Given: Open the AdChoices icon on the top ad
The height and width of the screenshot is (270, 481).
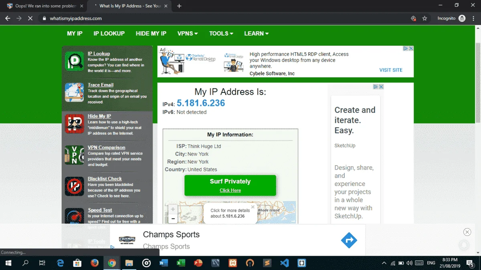Looking at the screenshot, I should [x=406, y=48].
